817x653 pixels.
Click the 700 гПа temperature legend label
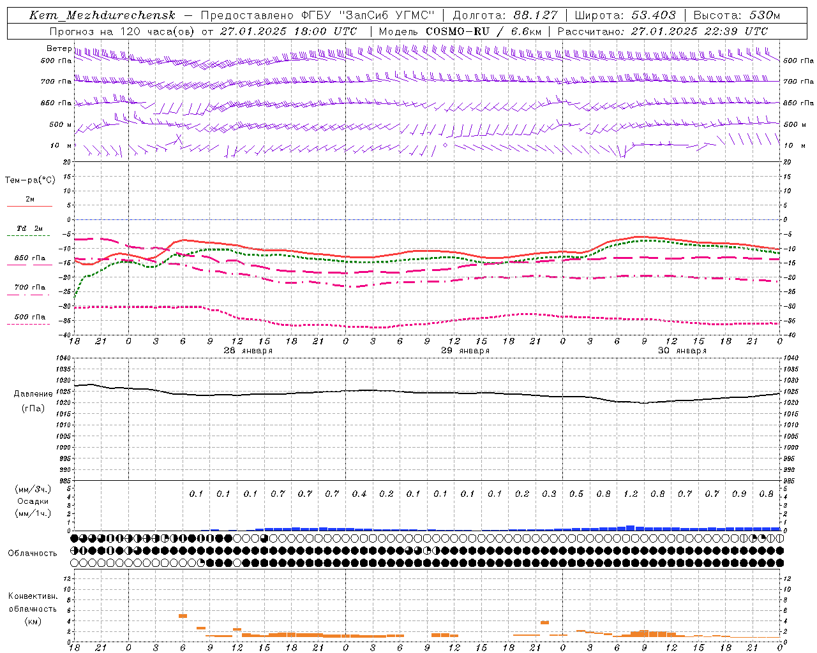coord(30,288)
